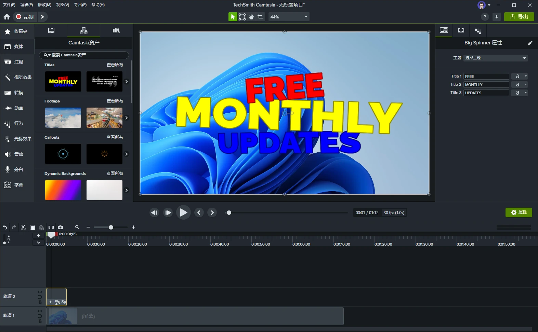
Task: Open font dropdown arrow for Title 1
Action: [526, 77]
